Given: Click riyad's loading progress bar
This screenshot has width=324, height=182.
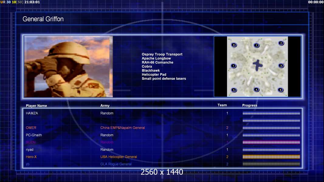Looking at the screenshot, I should point(271,150).
